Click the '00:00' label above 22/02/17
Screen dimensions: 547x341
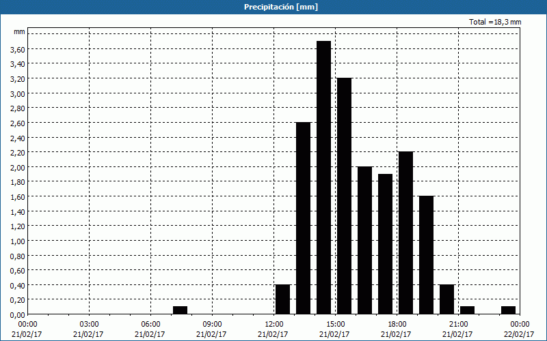[x=520, y=325]
